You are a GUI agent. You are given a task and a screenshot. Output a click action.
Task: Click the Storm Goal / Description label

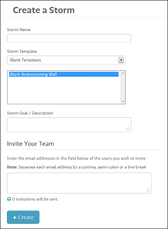click(x=30, y=113)
